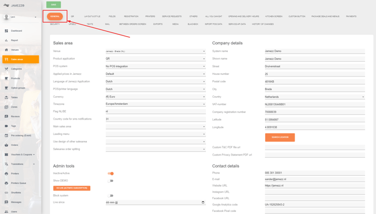Open the Applied prices in Jamezz dropdown
Viewport: 376px width, 214px height.
pos(156,74)
